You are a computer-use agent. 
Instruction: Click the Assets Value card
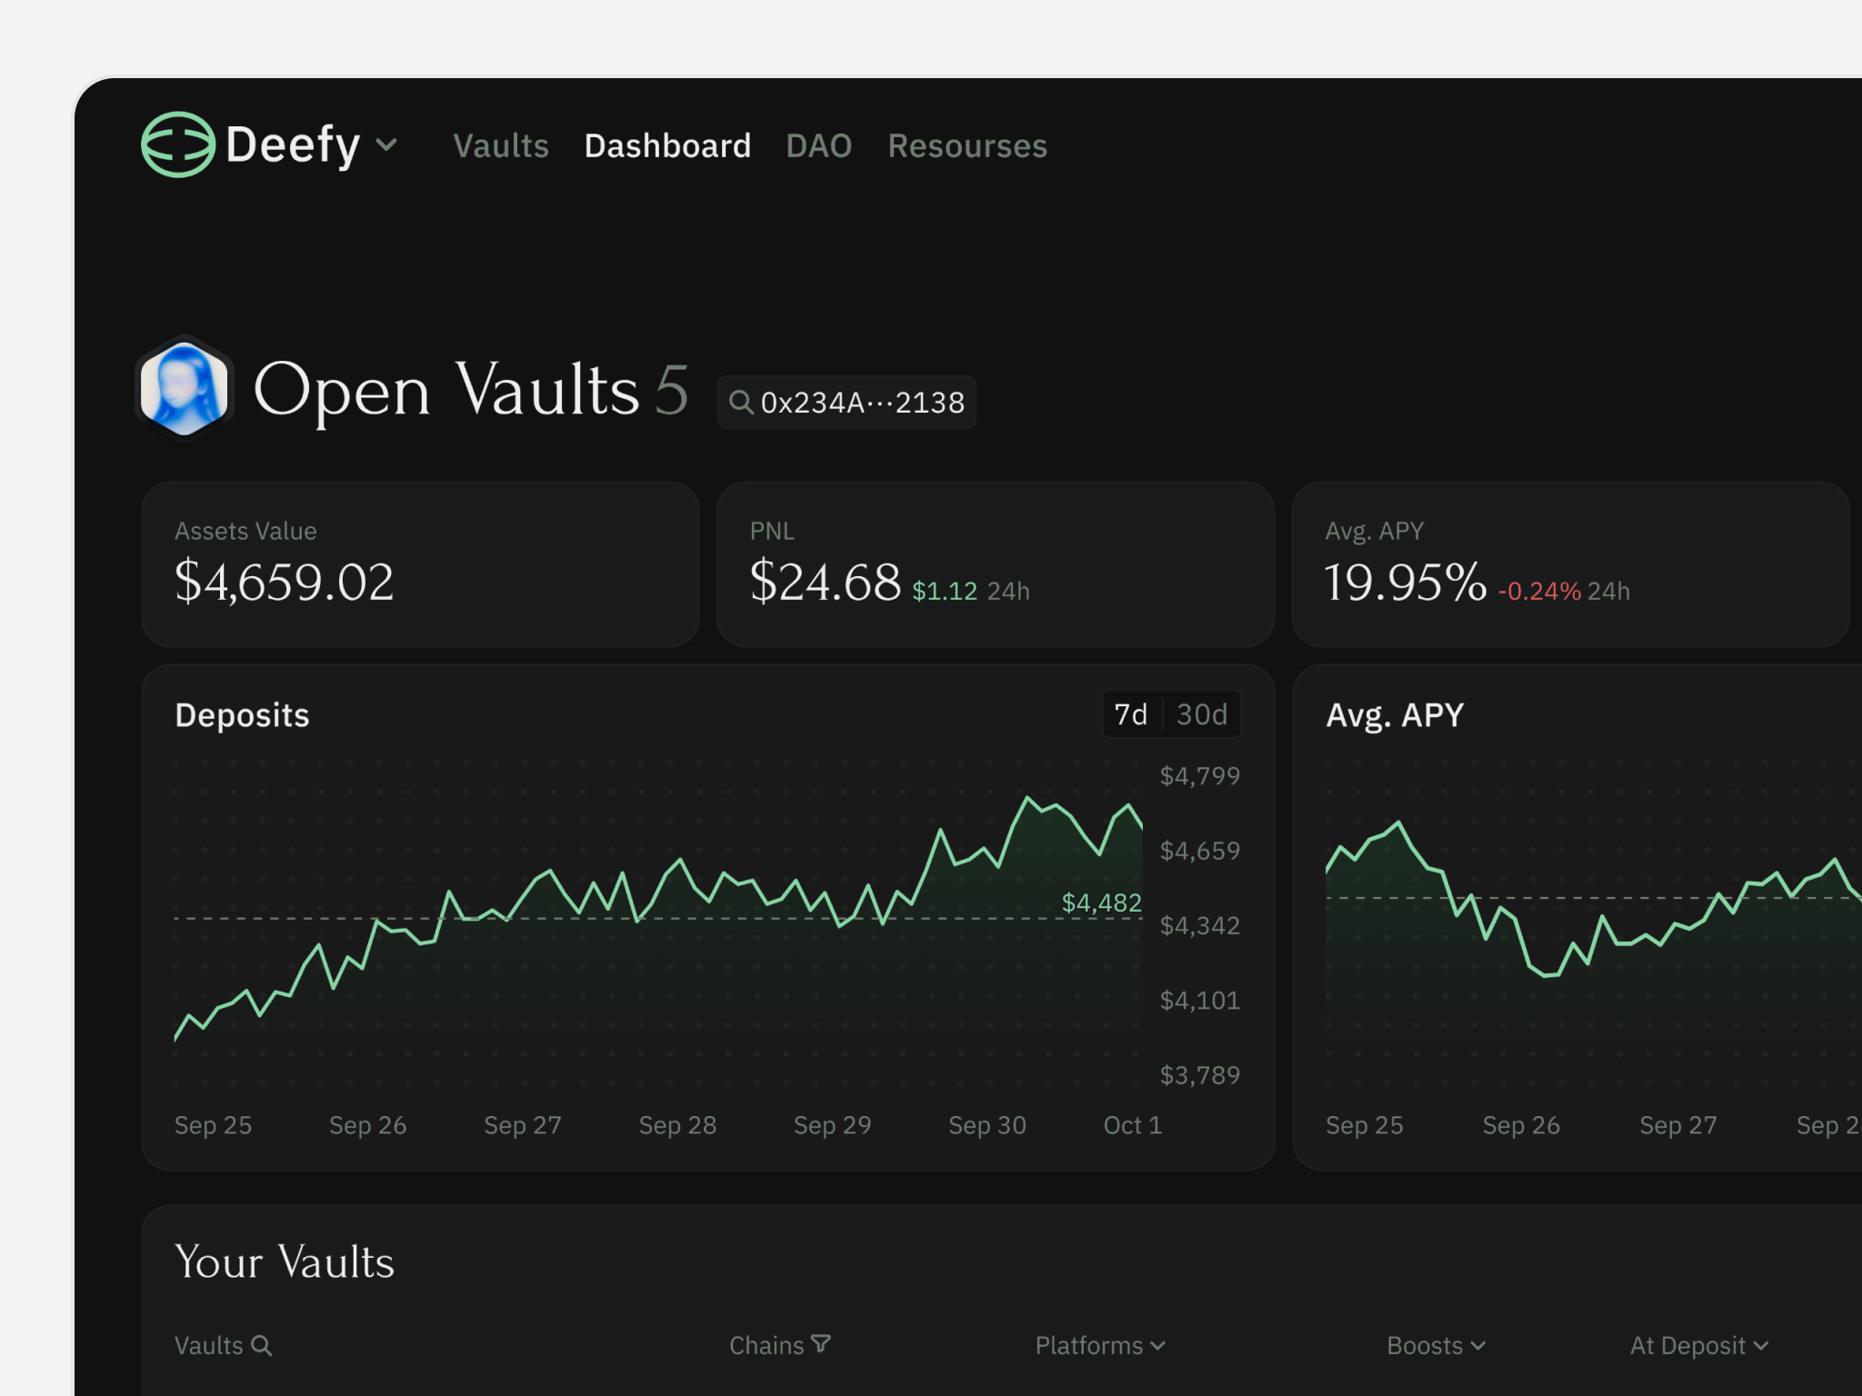(x=419, y=563)
